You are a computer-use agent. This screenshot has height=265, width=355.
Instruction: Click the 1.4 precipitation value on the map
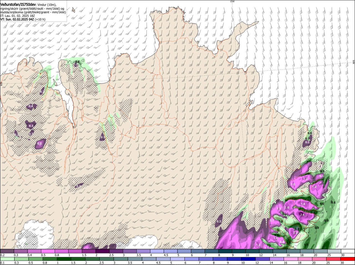(x=303, y=204)
